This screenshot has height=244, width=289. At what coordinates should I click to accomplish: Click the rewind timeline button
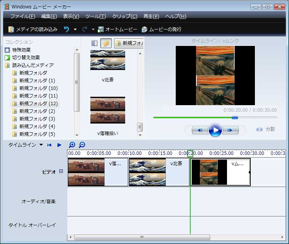point(49,145)
